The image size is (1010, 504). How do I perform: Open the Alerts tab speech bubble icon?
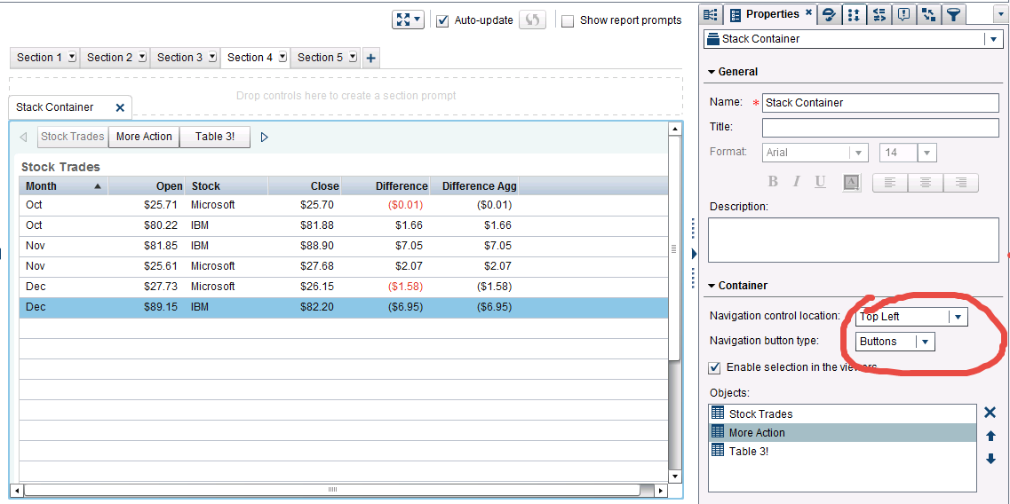904,14
